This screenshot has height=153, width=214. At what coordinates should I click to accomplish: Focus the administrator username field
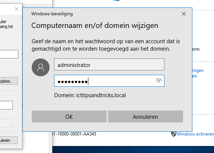pyautogui.click(x=109, y=64)
